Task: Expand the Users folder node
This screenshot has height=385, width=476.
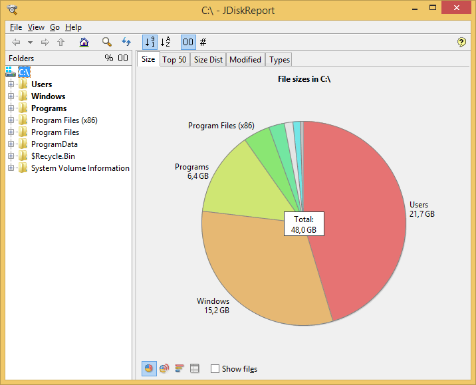Action: pyautogui.click(x=11, y=84)
